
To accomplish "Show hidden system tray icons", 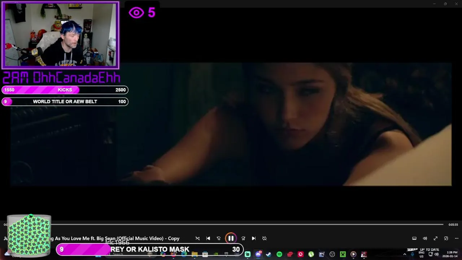I will [405, 254].
